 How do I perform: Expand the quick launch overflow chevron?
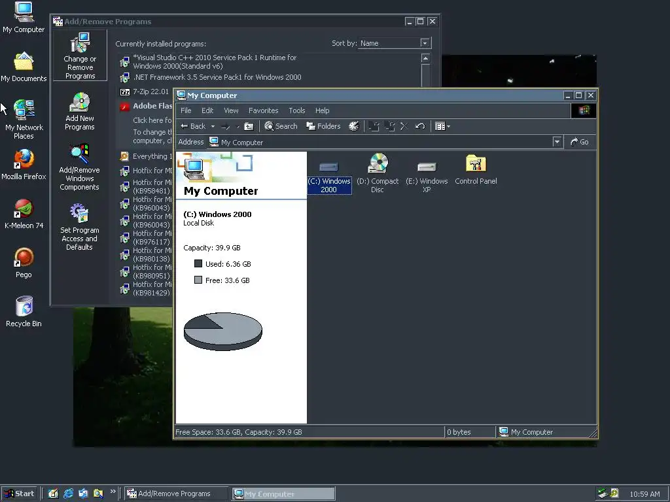113,491
